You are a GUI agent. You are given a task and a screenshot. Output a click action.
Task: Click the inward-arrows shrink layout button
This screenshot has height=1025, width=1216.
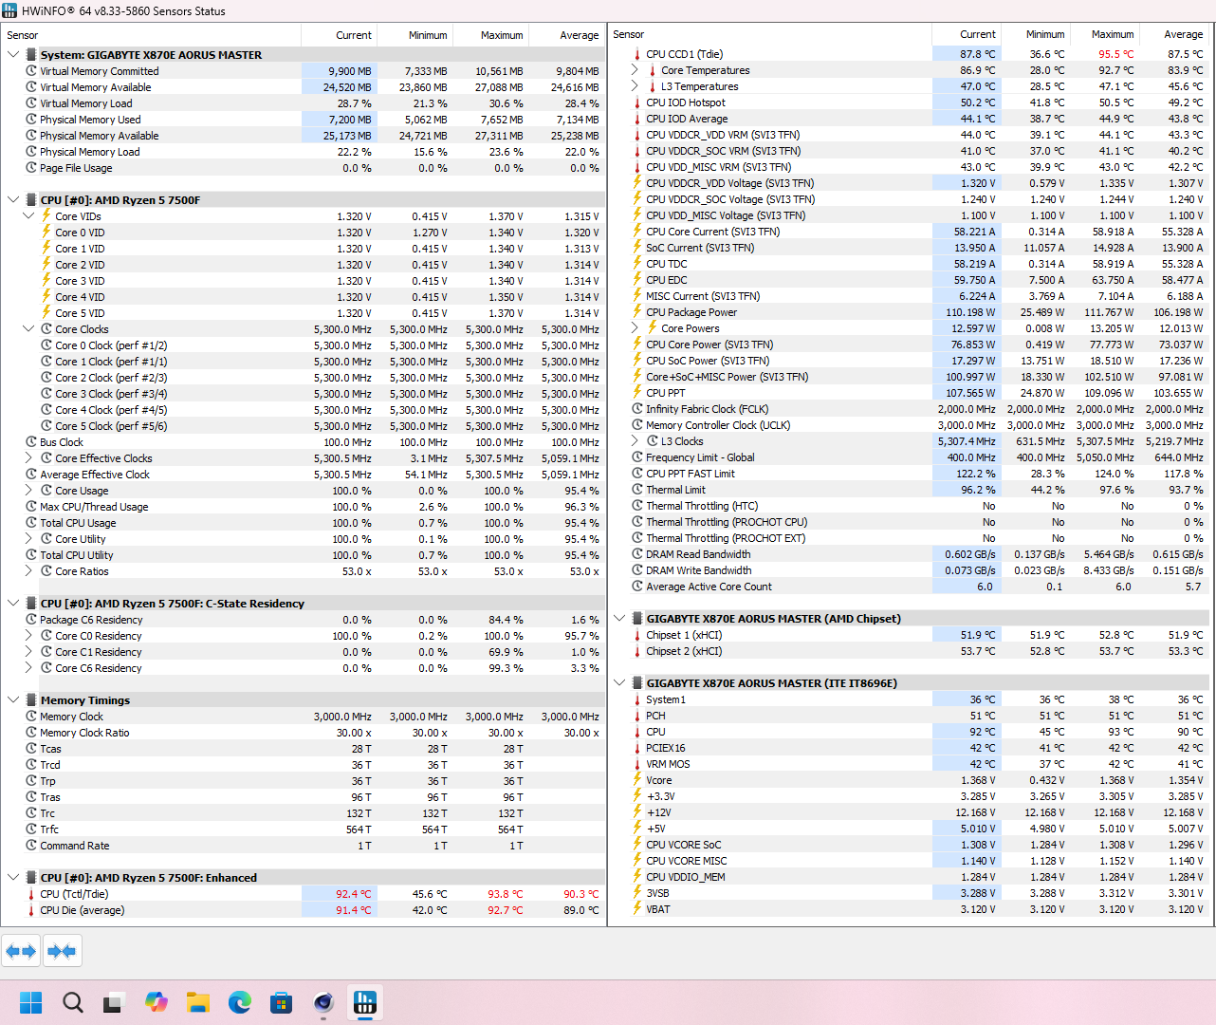(62, 951)
